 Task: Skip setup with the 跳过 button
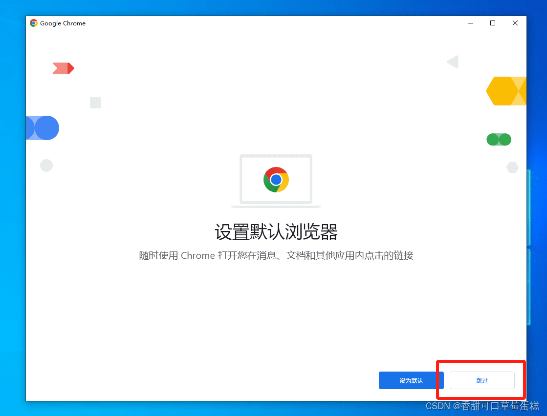click(482, 380)
